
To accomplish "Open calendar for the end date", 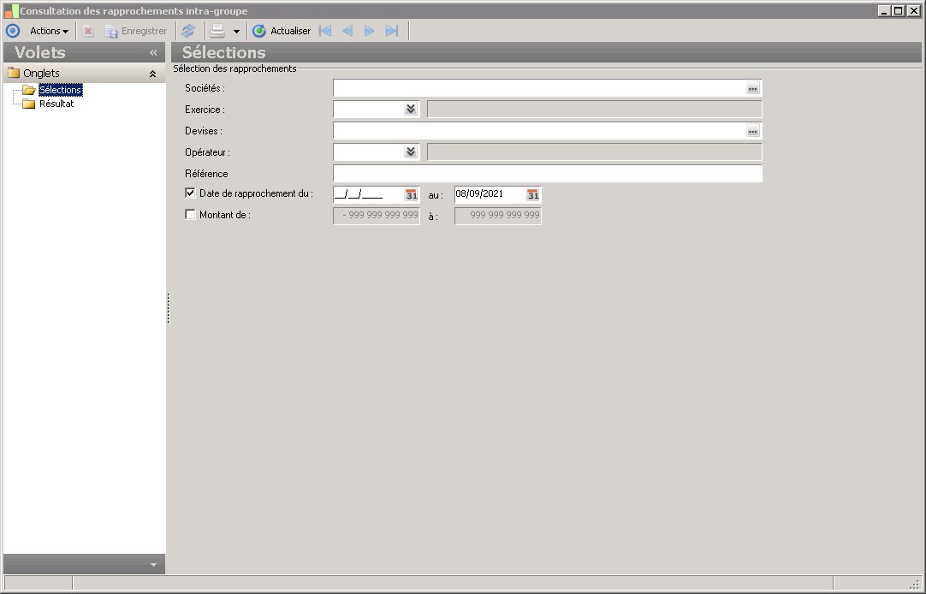I will (532, 194).
